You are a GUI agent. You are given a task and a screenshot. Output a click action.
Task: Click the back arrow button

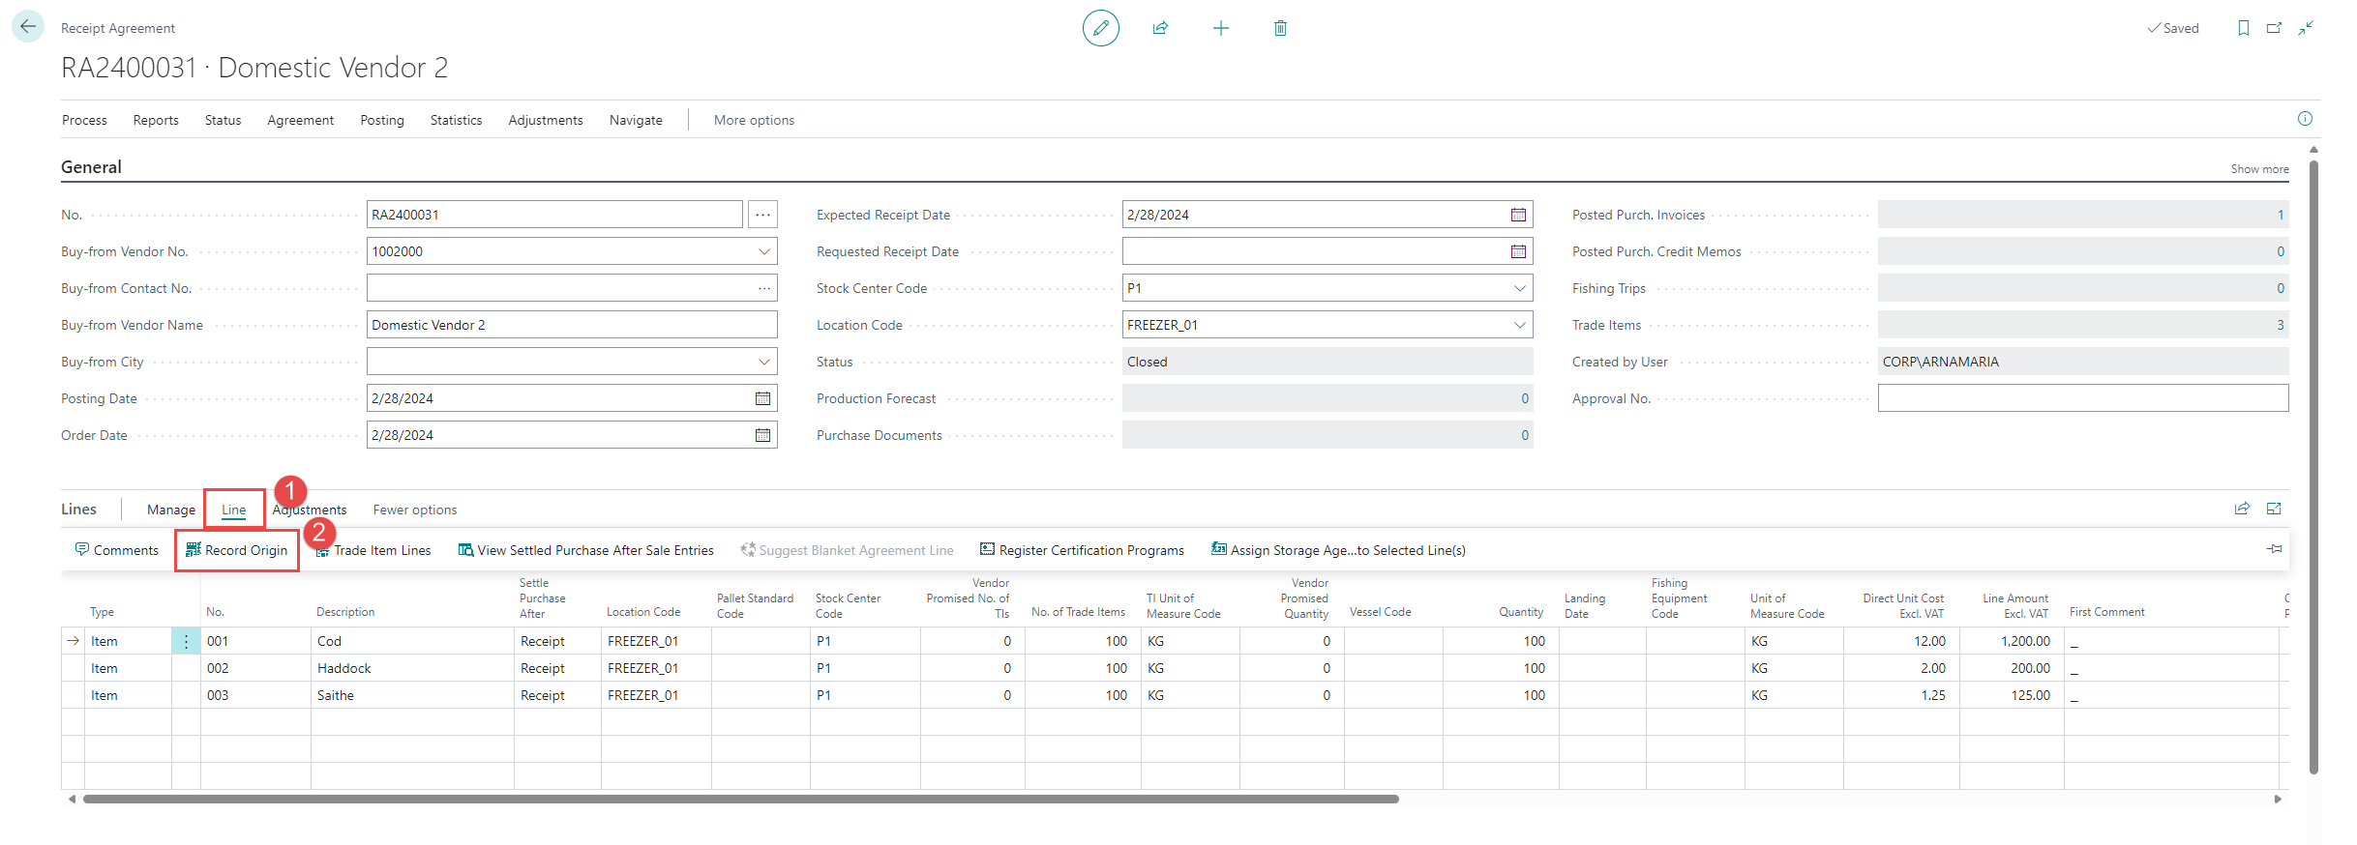[28, 27]
